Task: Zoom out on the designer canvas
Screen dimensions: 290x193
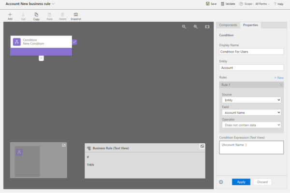Action: pyautogui.click(x=184, y=27)
